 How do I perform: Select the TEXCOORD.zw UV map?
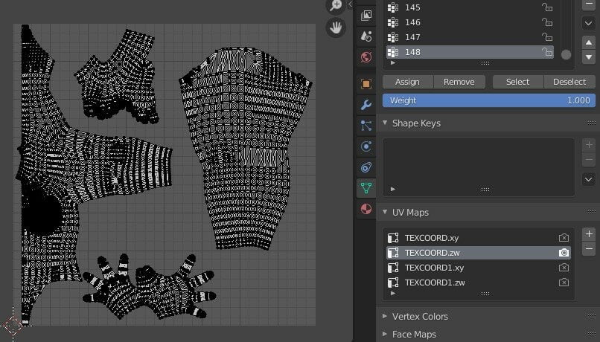click(479, 253)
